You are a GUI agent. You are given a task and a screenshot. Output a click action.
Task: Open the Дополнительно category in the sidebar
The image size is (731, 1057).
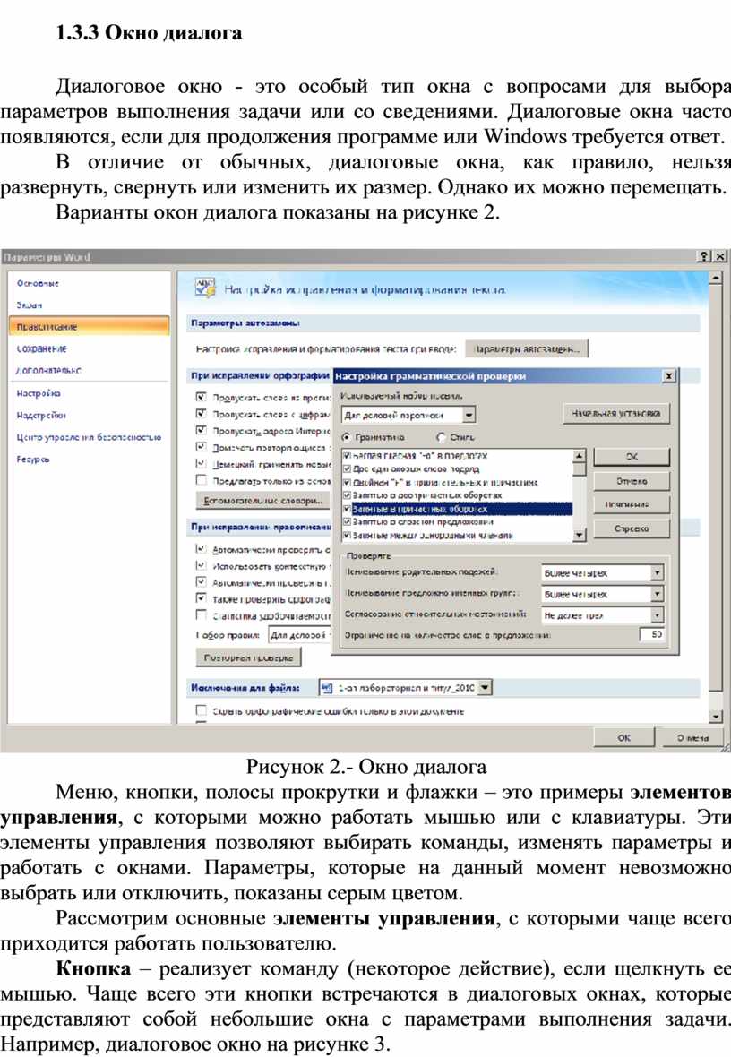48,370
